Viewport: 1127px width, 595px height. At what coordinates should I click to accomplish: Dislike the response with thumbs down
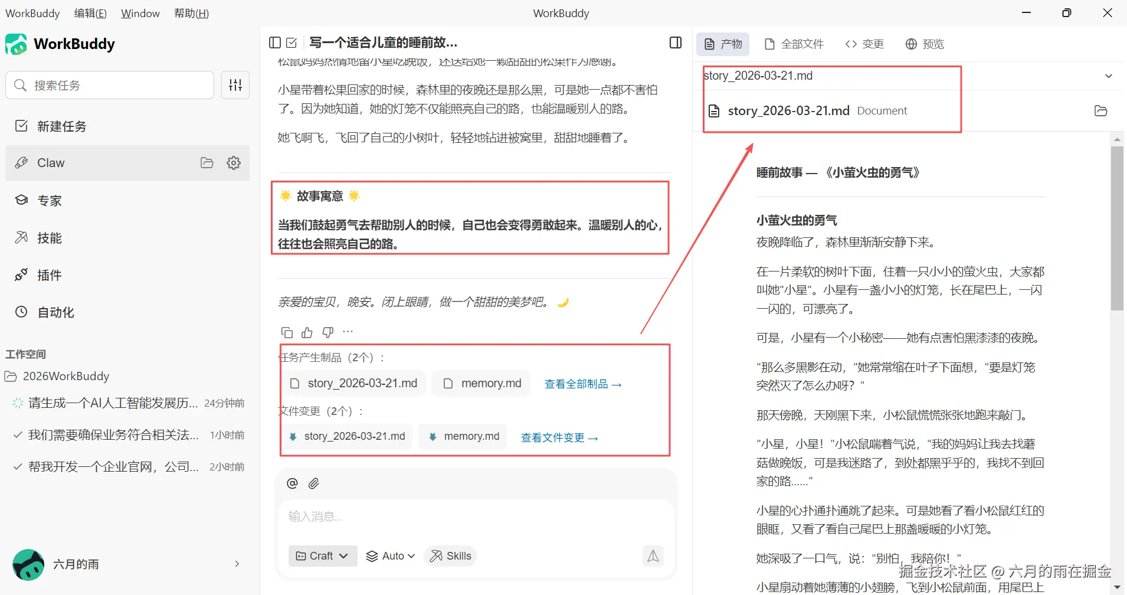pos(328,332)
